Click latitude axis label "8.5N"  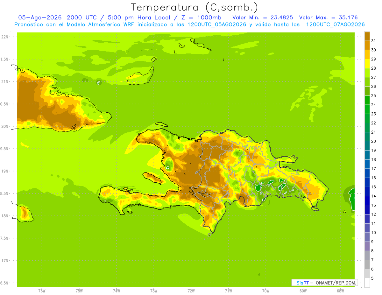(x=5, y=193)
